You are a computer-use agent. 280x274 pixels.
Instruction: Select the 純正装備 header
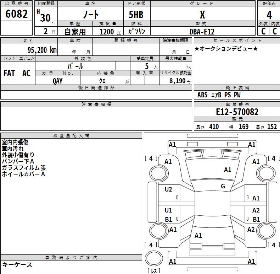[237, 87]
